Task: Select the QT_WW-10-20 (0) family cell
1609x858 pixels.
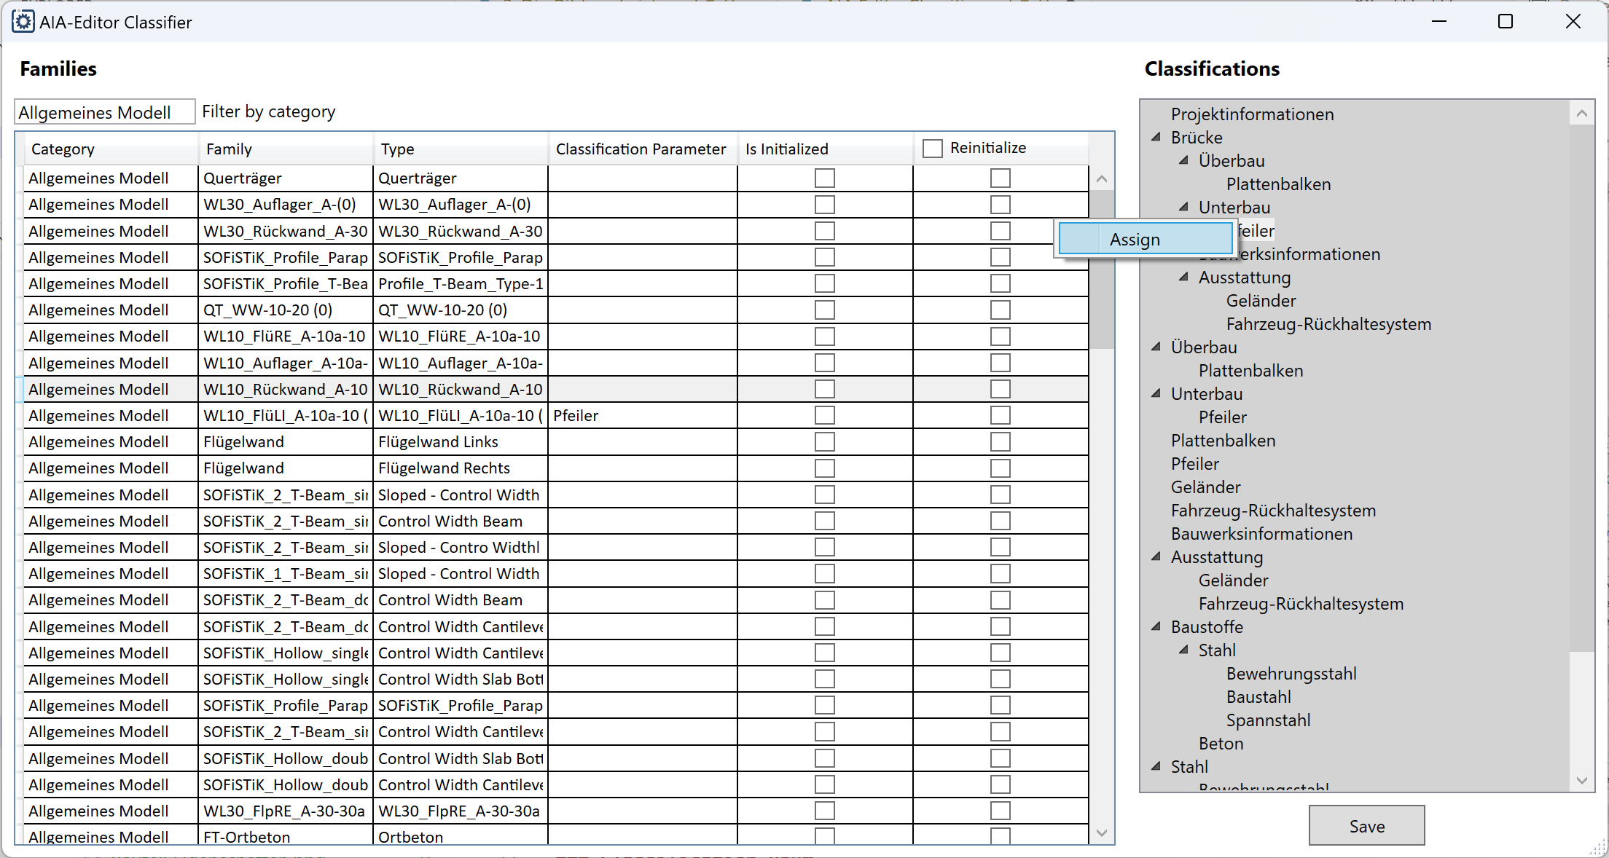Action: tap(286, 310)
